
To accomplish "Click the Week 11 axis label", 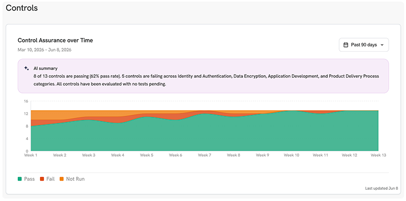I will 321,155.
